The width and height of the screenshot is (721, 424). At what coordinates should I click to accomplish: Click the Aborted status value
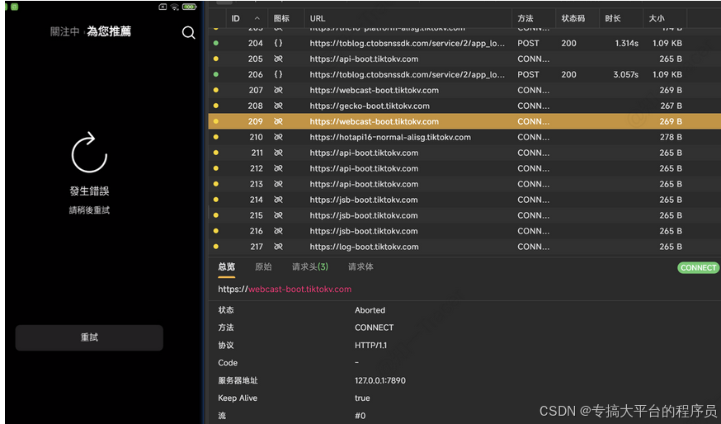[x=370, y=310]
